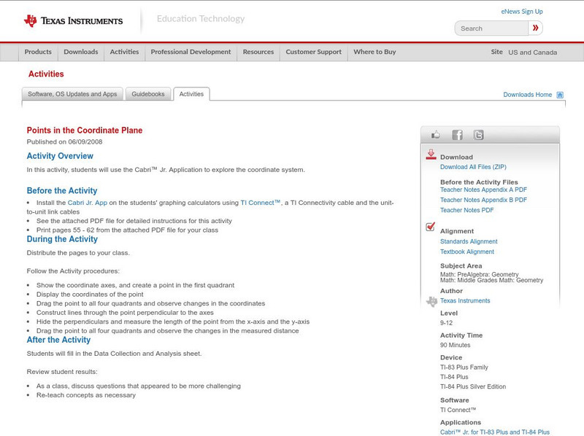Go to the Downloads Home link
The width and height of the screenshot is (584, 436).
point(527,95)
